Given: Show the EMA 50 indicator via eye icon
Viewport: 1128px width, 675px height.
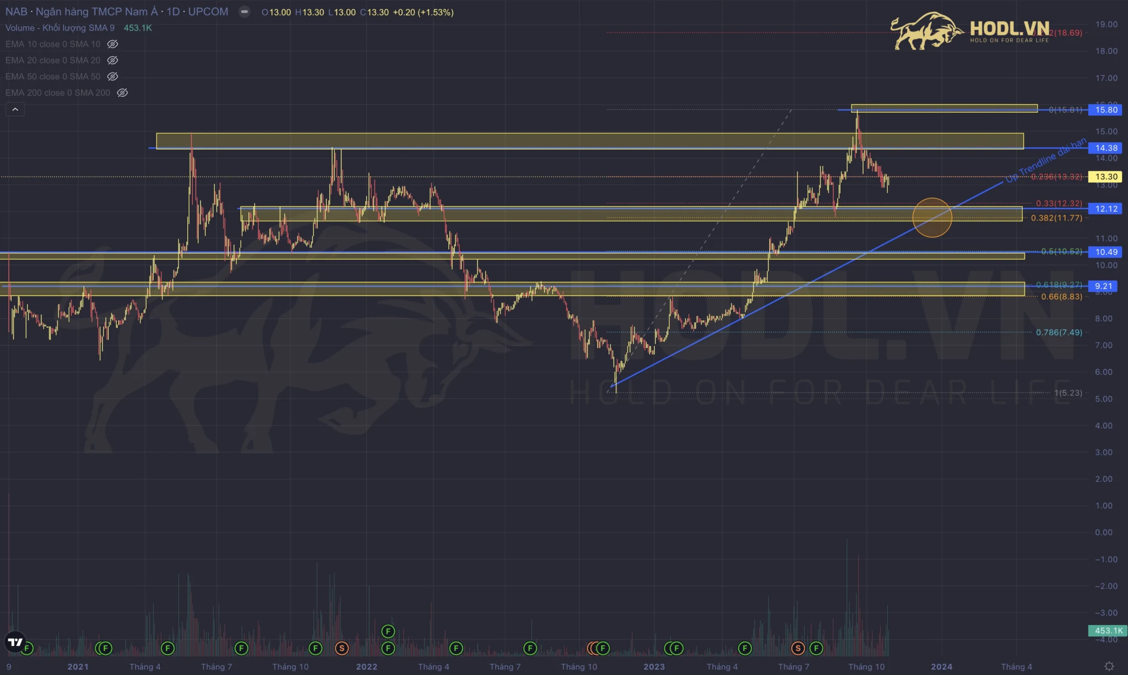Looking at the screenshot, I should tap(112, 76).
